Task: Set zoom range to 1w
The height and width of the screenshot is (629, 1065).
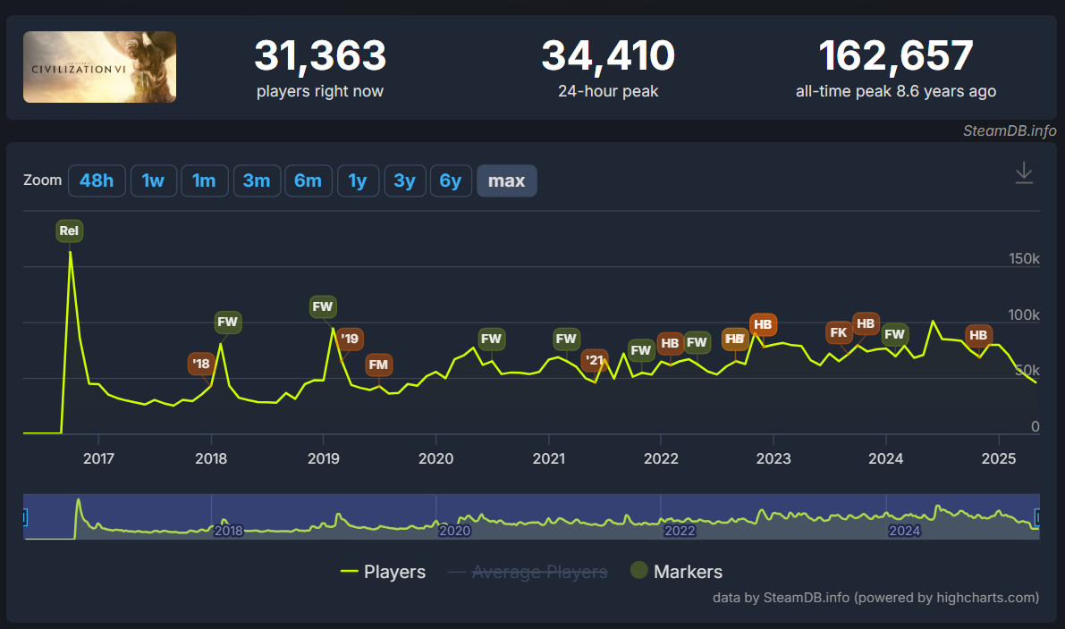Action: click(154, 180)
